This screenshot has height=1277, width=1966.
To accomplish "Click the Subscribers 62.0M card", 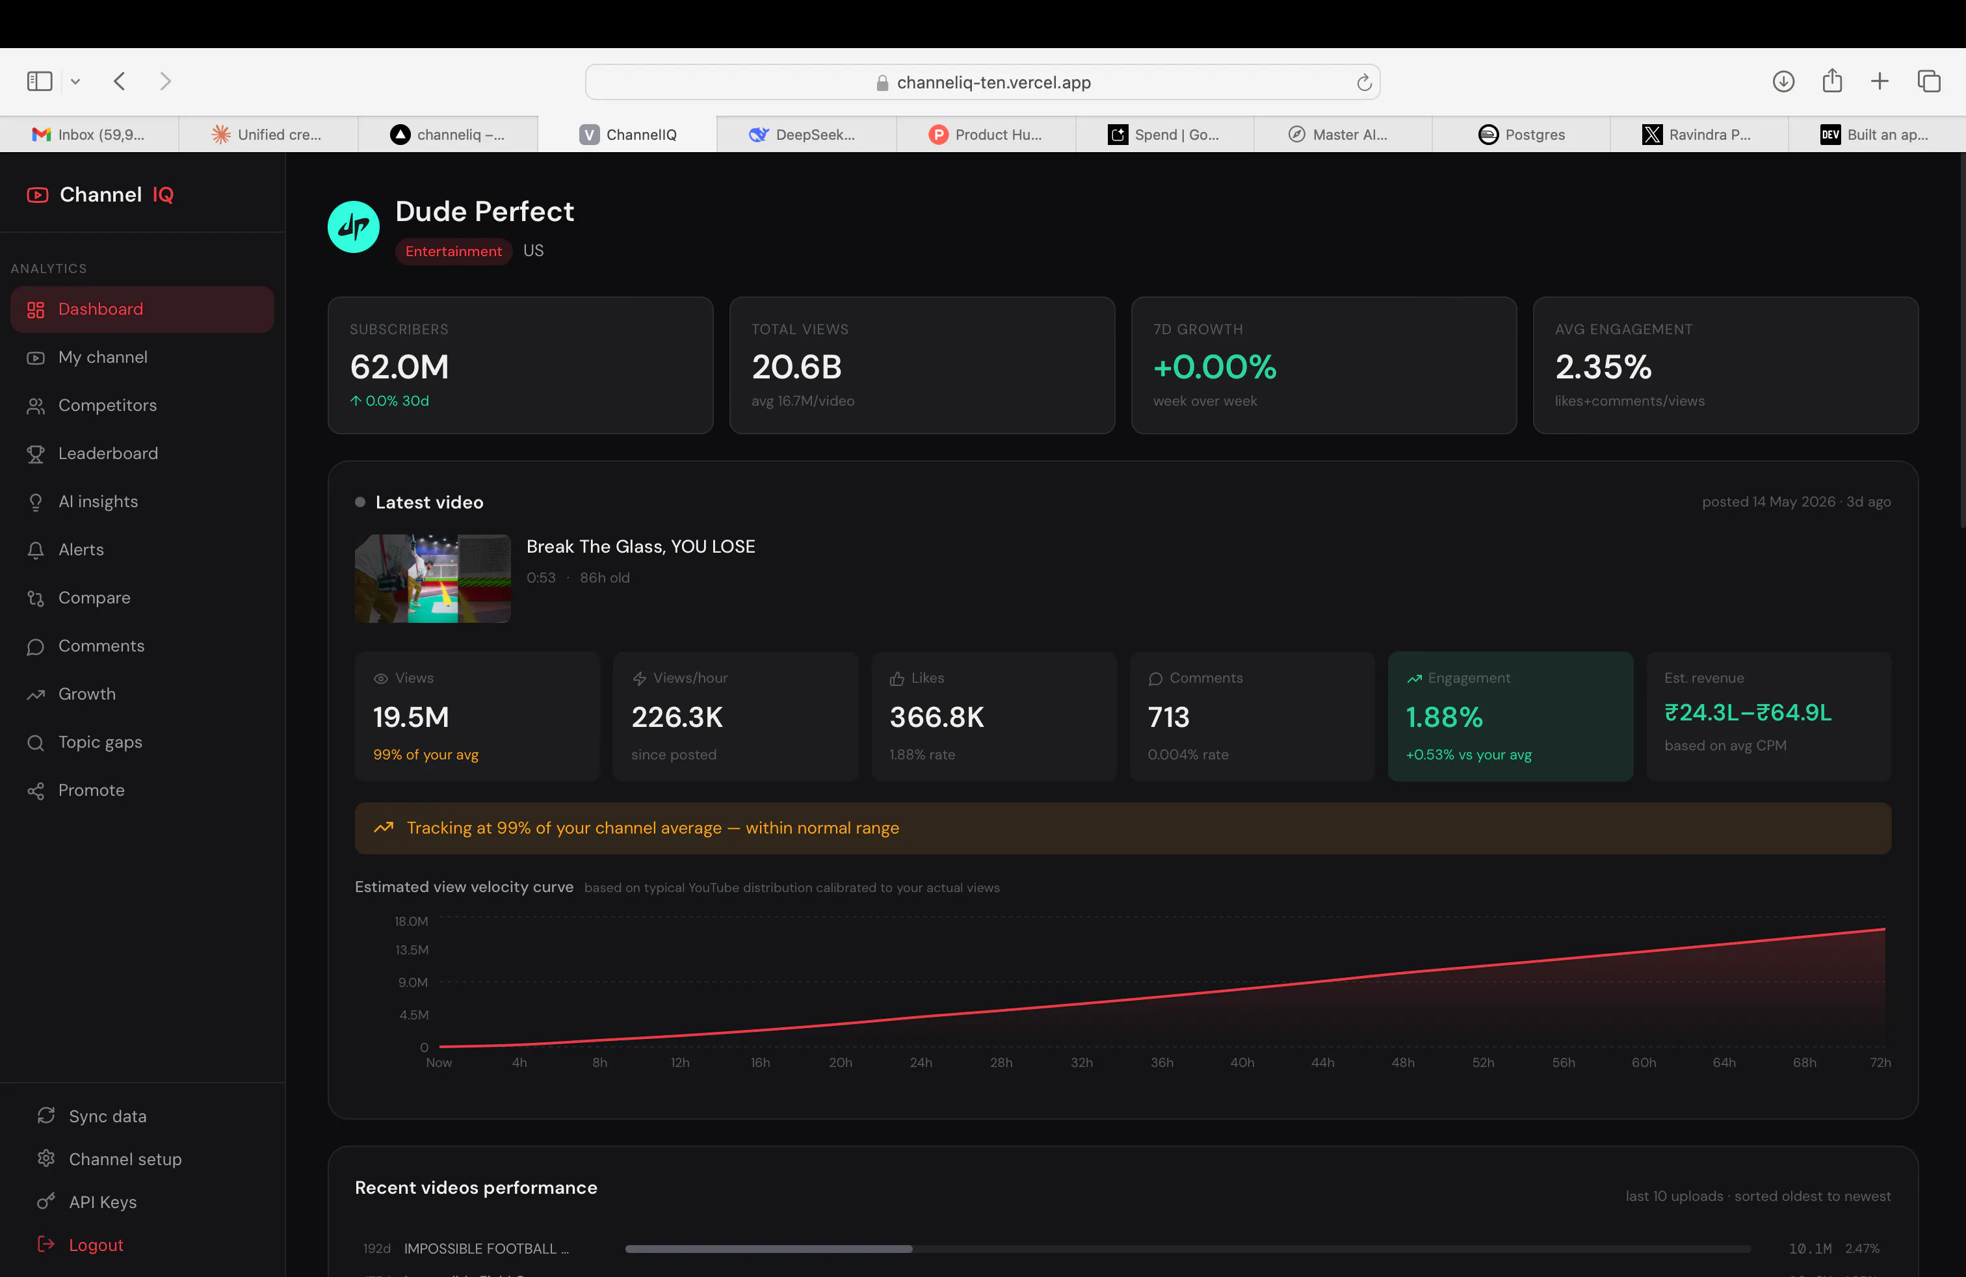I will (520, 365).
